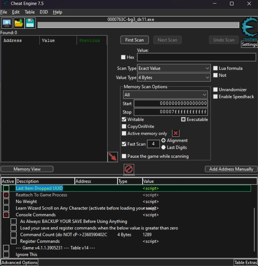
Task: Expand the Value Type dropdown
Action: point(174,78)
